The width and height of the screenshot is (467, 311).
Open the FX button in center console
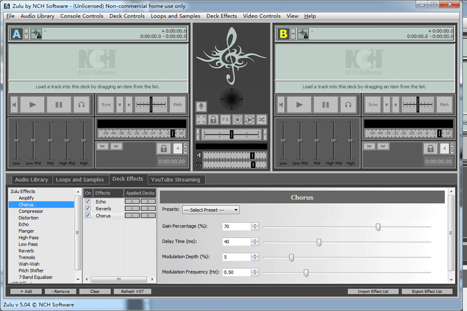[225, 120]
